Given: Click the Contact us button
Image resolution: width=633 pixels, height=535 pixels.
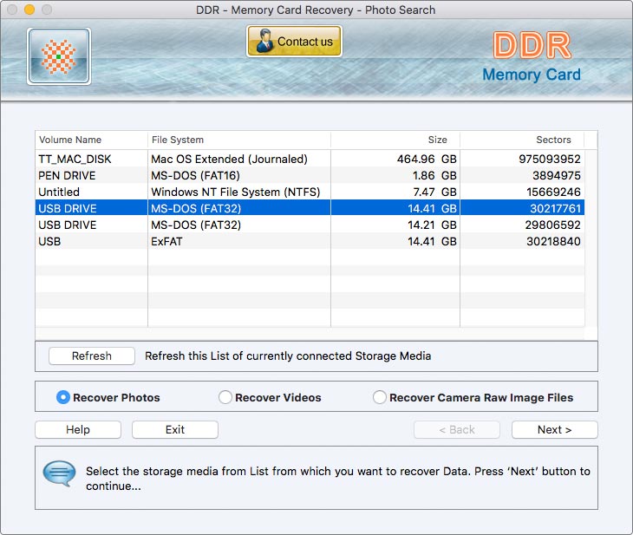Looking at the screenshot, I should tap(294, 42).
